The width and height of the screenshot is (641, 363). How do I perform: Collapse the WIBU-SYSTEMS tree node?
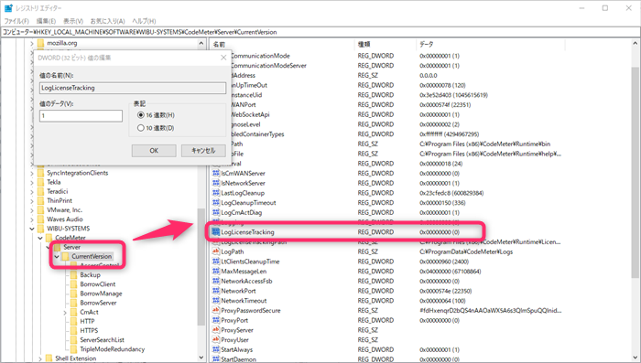pyautogui.click(x=32, y=229)
